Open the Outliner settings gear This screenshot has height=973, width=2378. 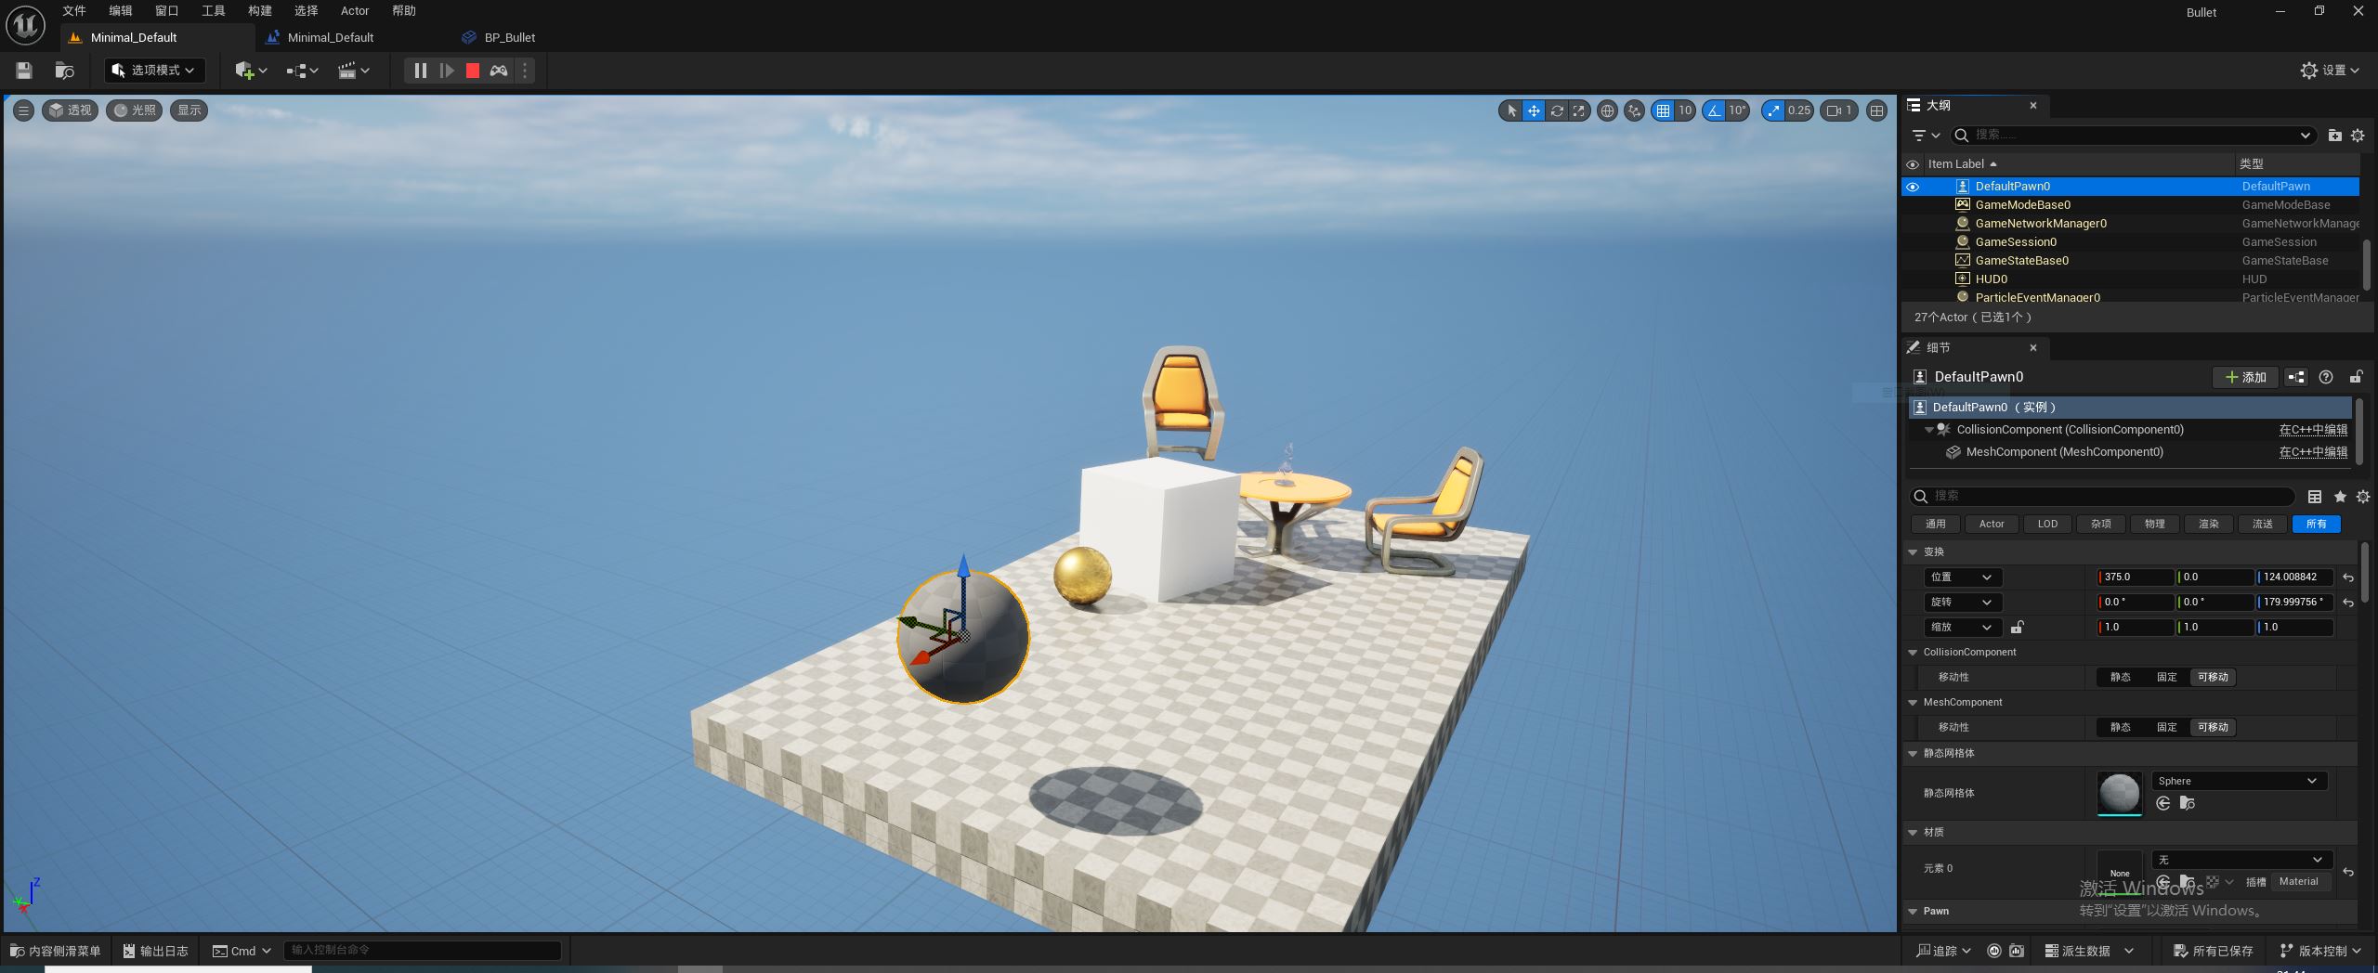tap(2358, 136)
